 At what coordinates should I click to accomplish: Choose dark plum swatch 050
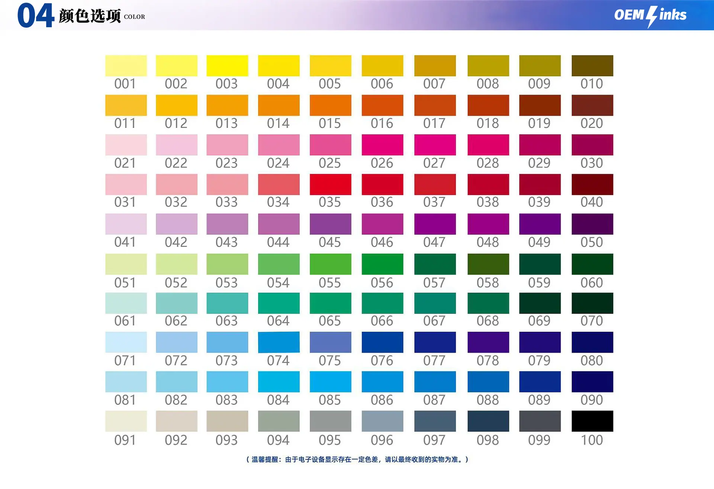click(592, 224)
